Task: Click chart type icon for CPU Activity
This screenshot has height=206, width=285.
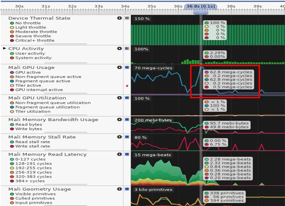Action: click(x=127, y=48)
